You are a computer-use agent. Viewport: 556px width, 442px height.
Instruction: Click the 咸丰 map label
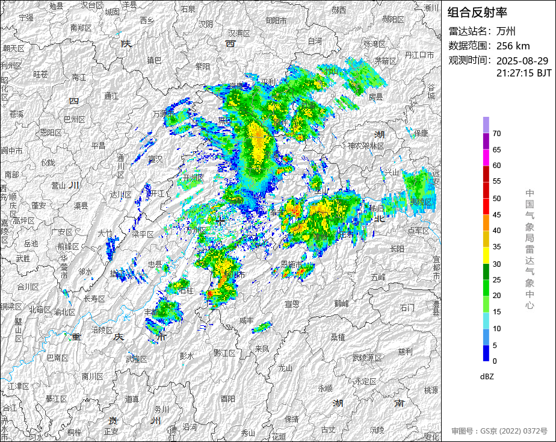[x=247, y=321]
